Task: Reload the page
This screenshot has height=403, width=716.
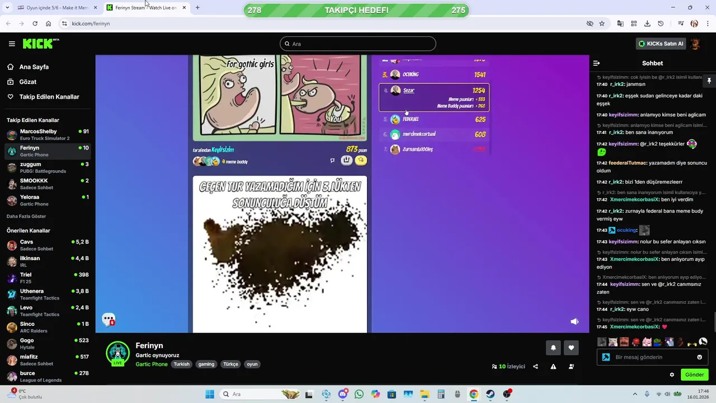Action: pyautogui.click(x=35, y=24)
